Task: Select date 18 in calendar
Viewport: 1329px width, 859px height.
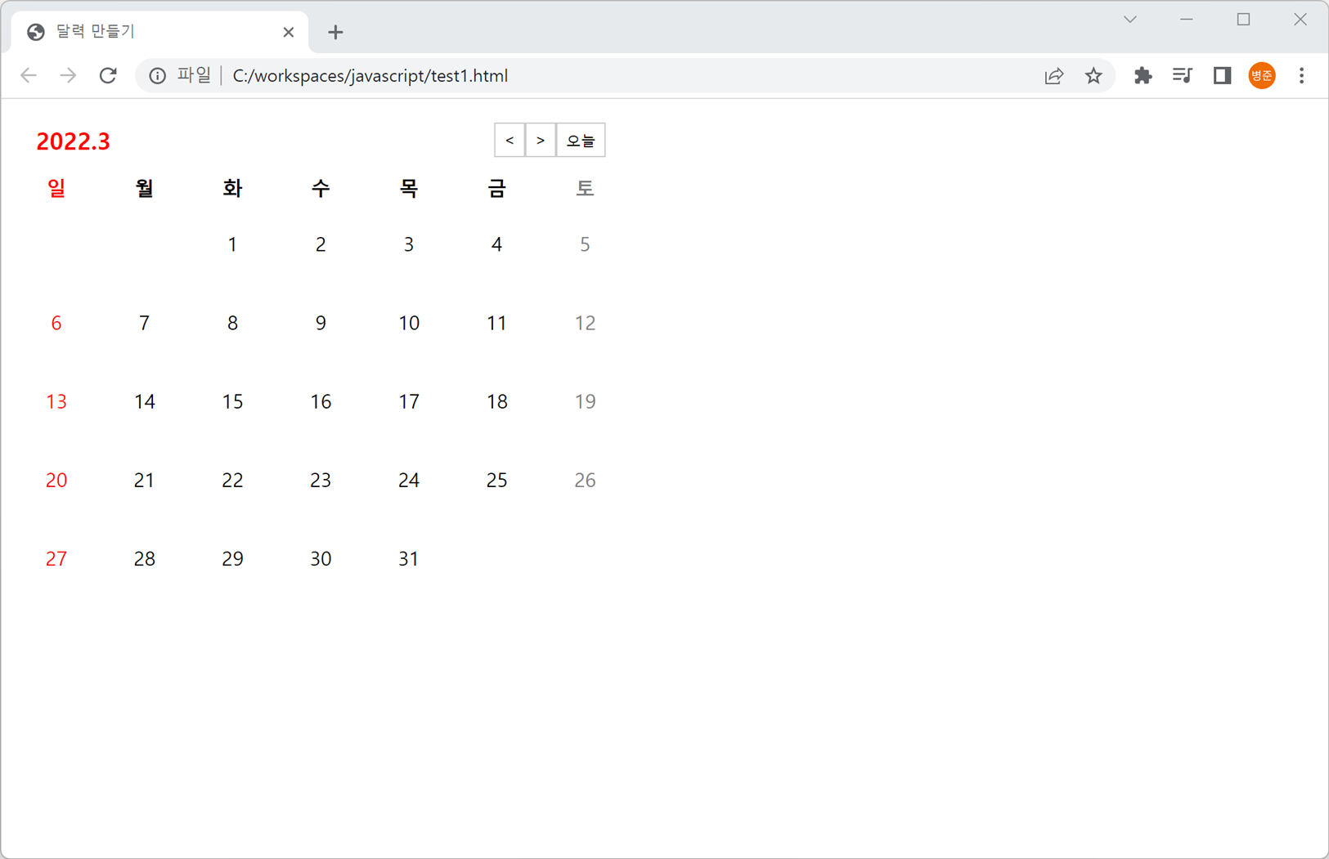Action: coord(496,401)
